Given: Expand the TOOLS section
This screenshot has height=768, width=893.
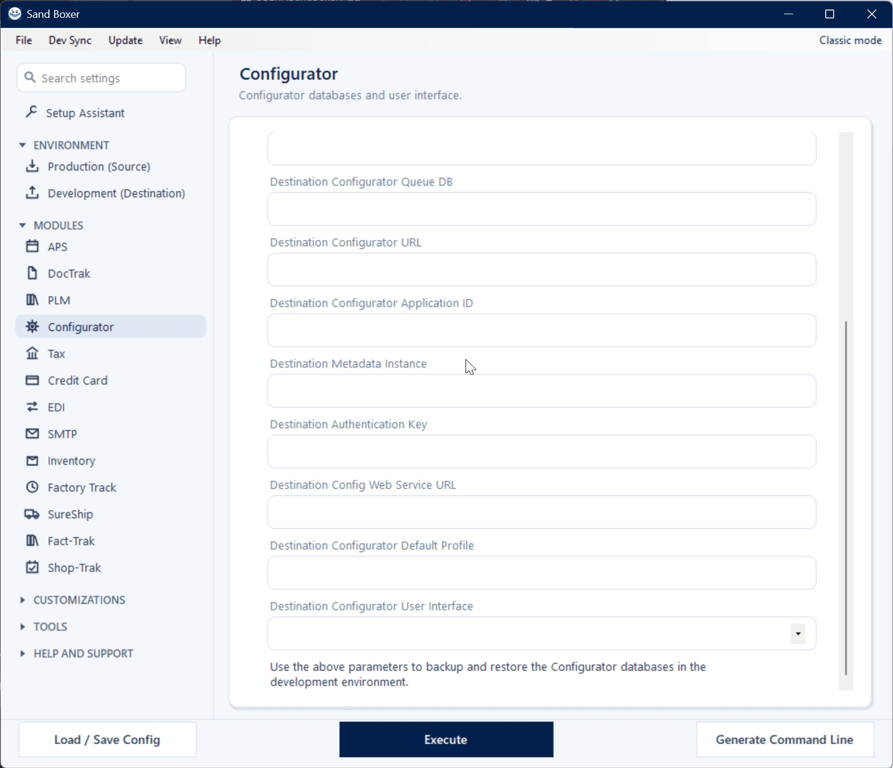Looking at the screenshot, I should [23, 627].
